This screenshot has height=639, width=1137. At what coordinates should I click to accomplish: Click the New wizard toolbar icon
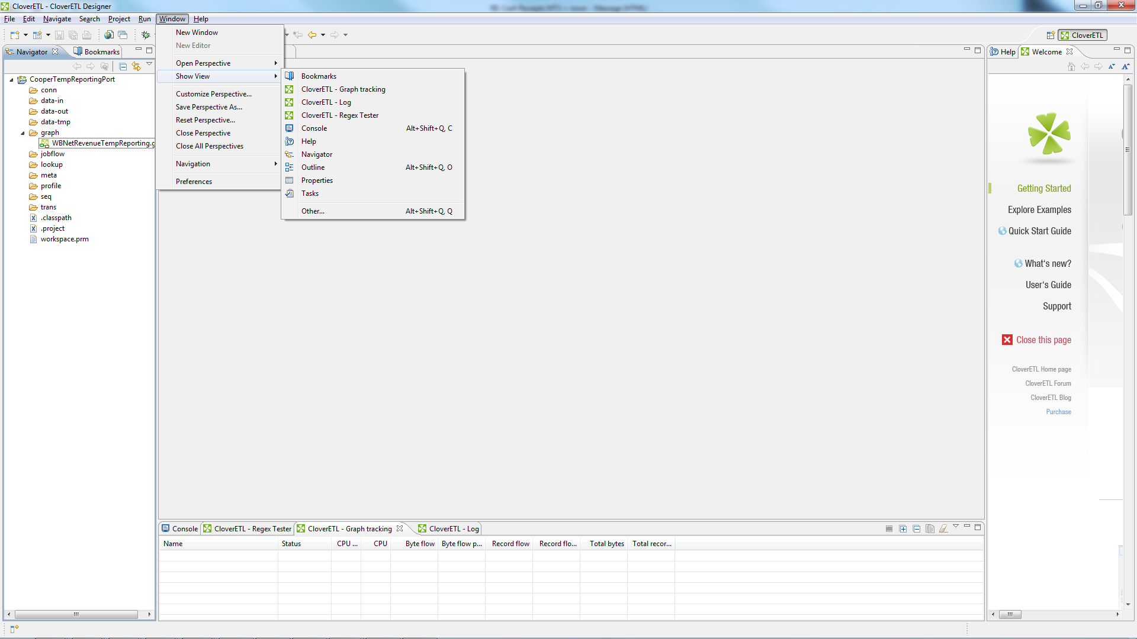point(15,35)
